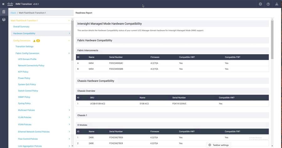Expand Hardware Compatibility chevron
282x148 pixels.
coord(69,33)
